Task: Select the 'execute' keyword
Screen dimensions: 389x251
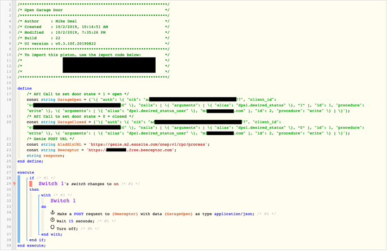Action: (x=26, y=172)
